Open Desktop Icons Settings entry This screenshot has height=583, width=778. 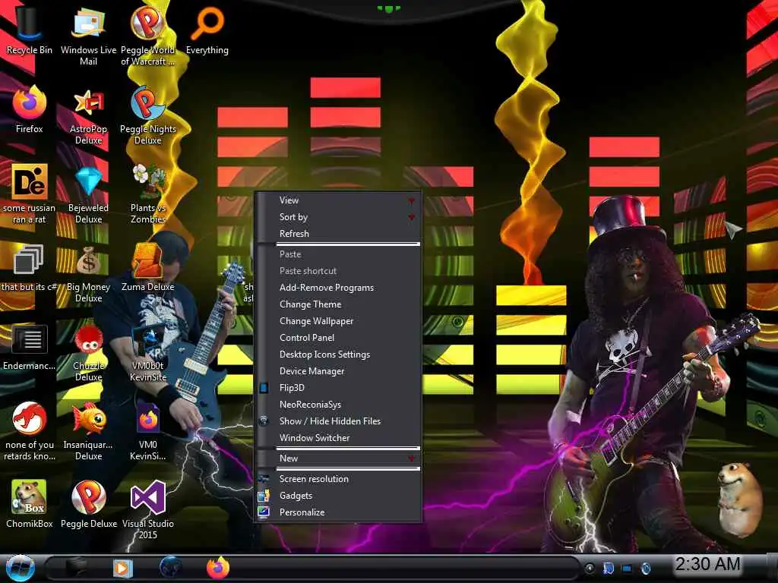339,355
